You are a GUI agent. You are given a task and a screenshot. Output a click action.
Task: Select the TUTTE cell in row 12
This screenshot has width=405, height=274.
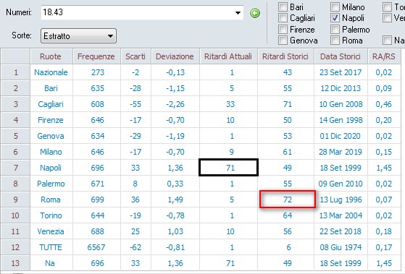51,247
